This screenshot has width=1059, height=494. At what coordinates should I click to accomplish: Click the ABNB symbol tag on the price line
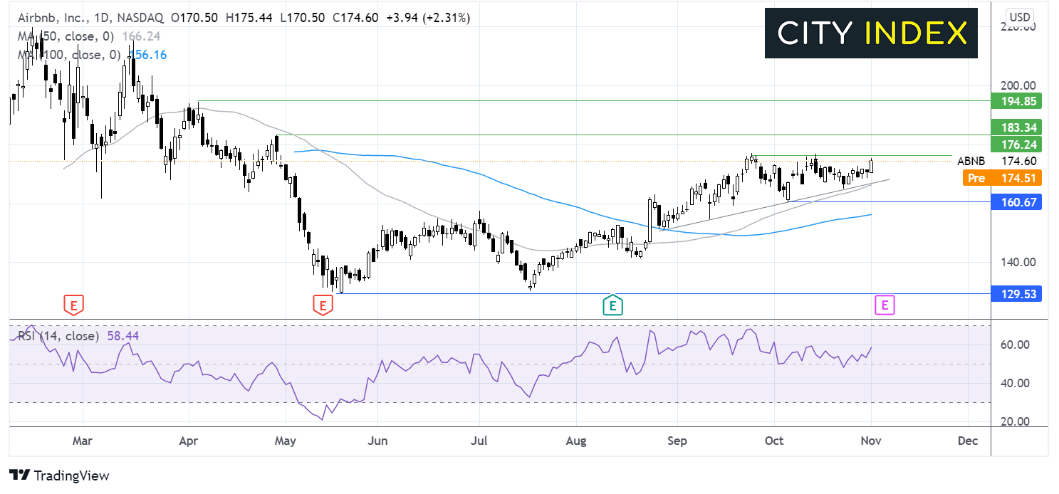pyautogui.click(x=971, y=161)
